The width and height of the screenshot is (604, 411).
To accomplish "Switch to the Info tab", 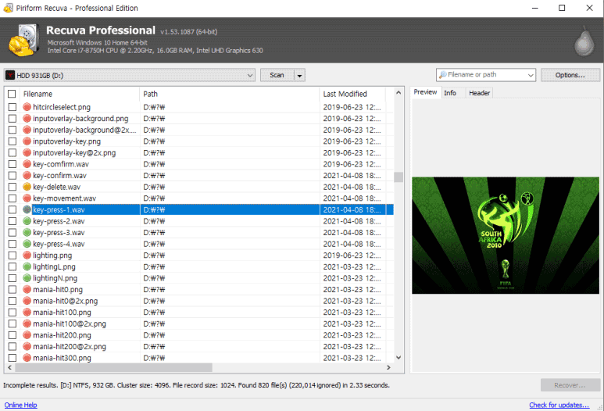I will [x=450, y=93].
